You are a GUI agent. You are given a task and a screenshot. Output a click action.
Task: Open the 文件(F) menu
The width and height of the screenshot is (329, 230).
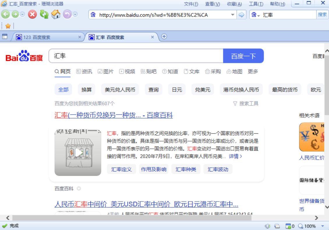pos(191,4)
